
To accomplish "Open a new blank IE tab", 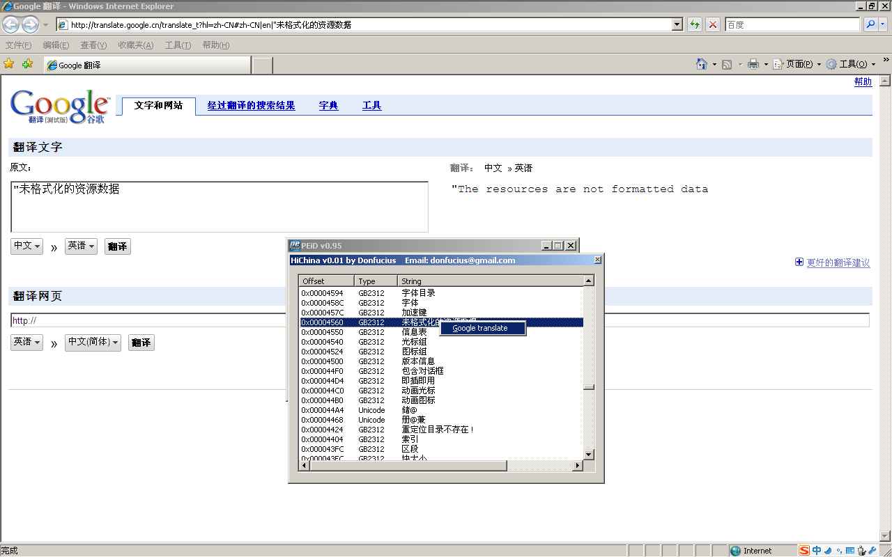I will (x=262, y=65).
